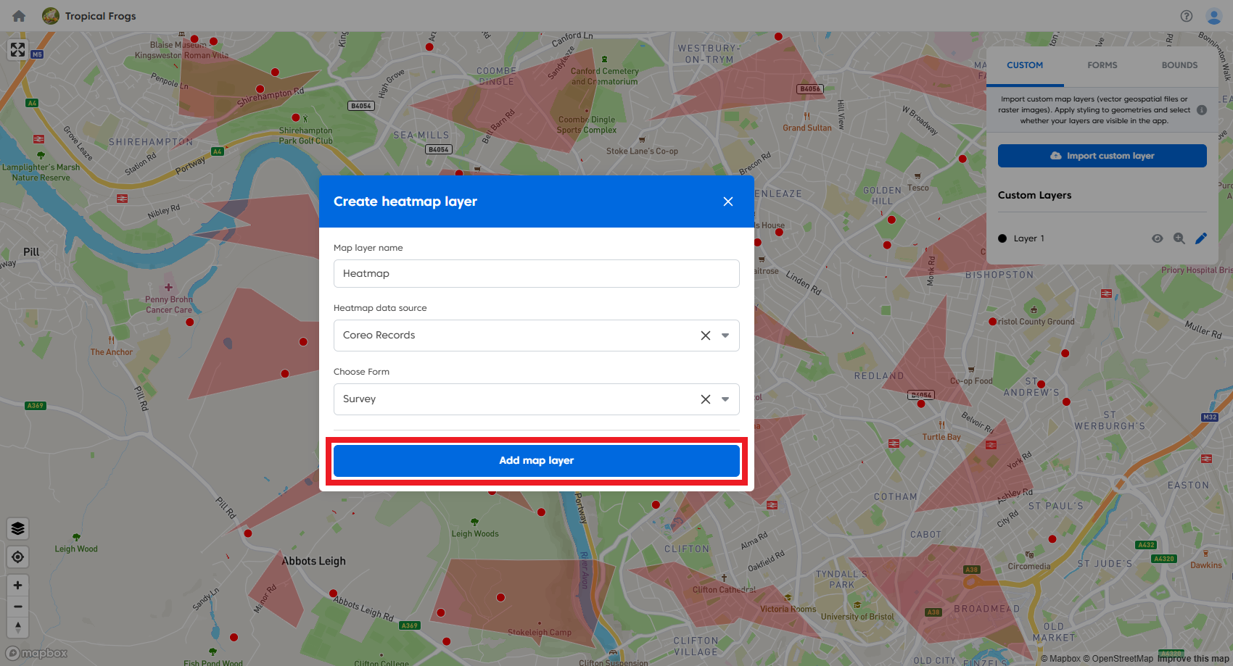Click Improve this map link
This screenshot has height=666, width=1233.
pos(1193,659)
